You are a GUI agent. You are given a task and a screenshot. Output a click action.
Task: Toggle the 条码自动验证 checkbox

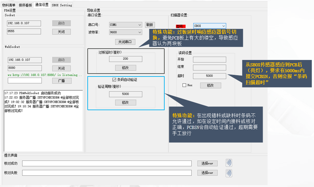[x=114, y=80]
